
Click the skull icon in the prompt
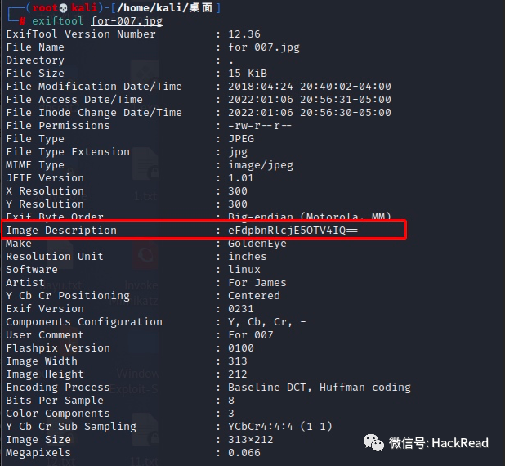(x=64, y=8)
